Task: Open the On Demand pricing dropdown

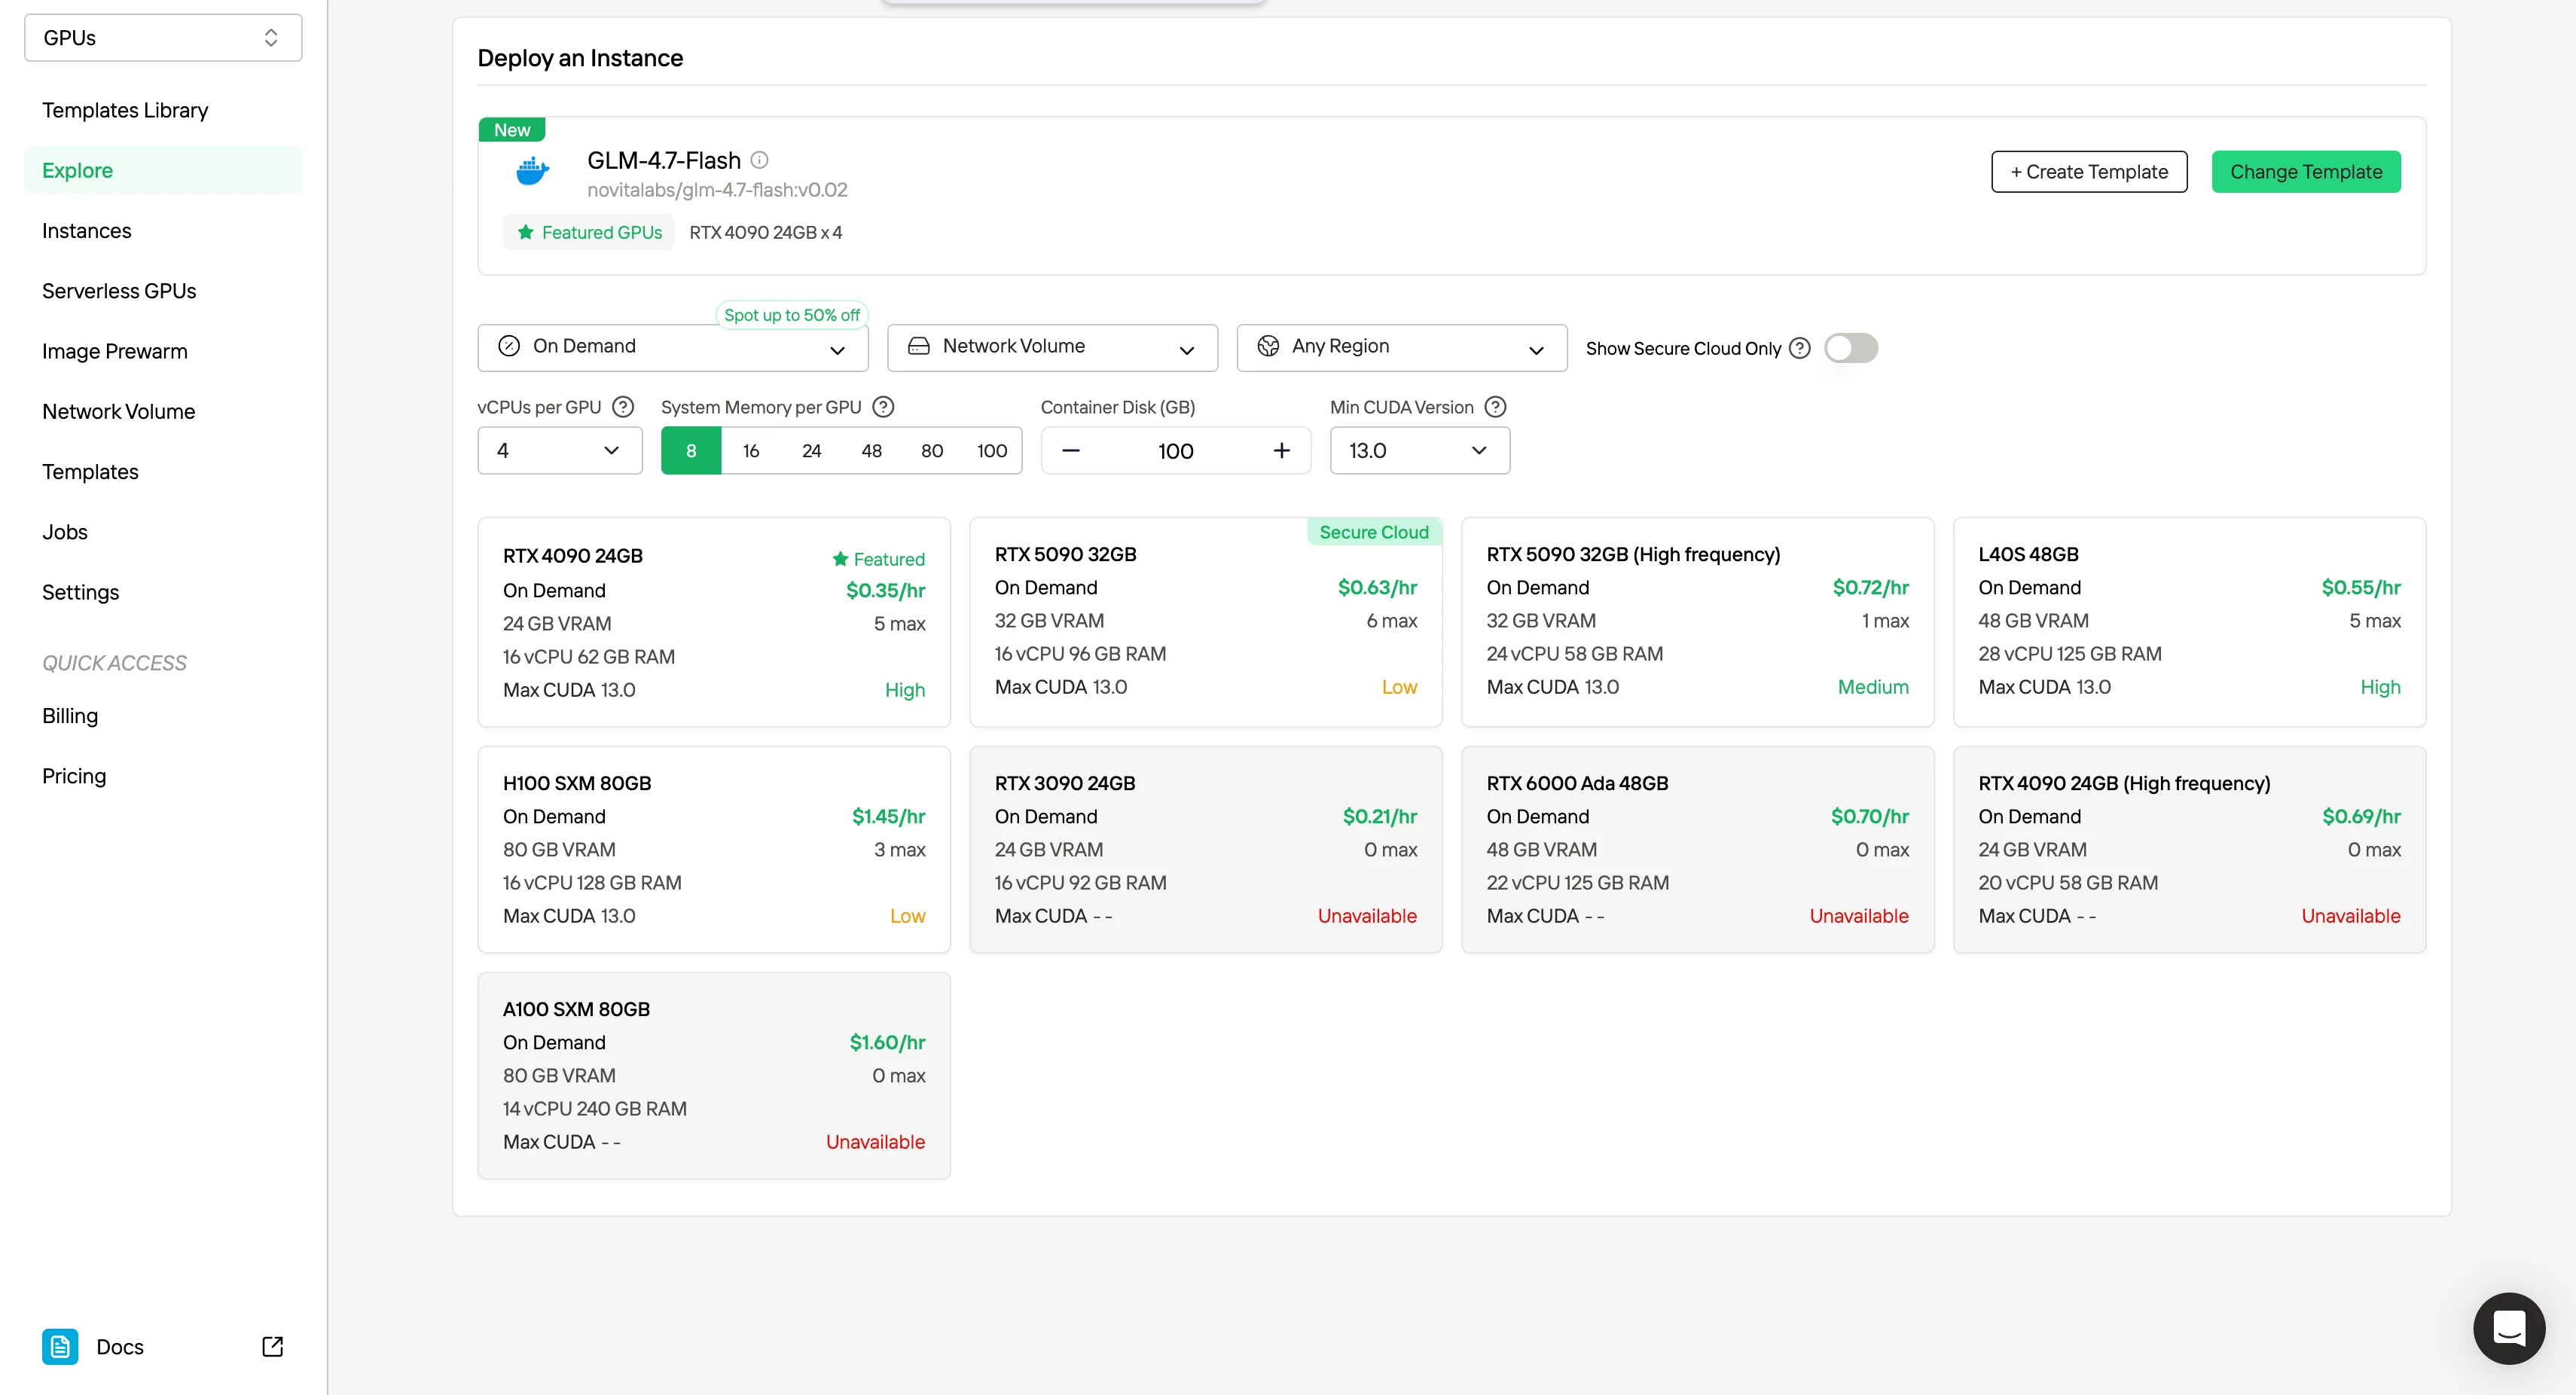Action: (673, 348)
